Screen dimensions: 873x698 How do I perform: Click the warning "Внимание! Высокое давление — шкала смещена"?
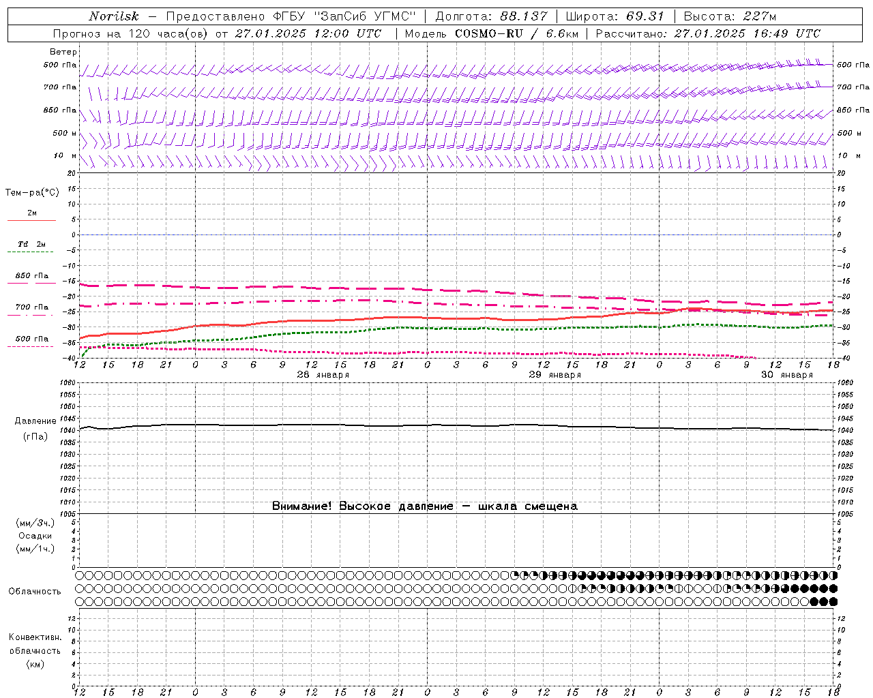[425, 506]
